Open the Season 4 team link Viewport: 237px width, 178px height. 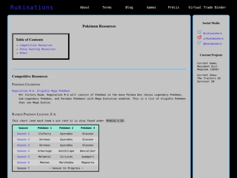click(x=23, y=151)
